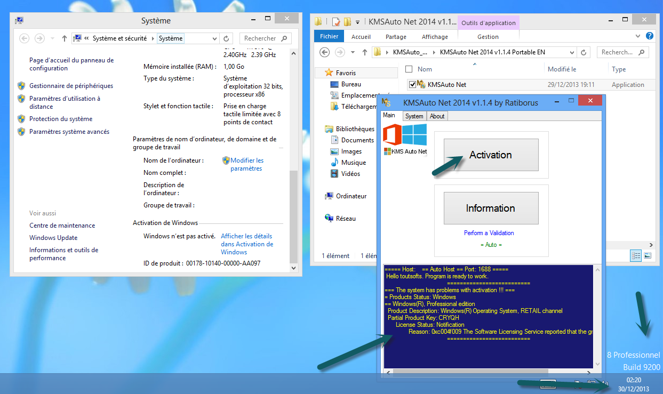
Task: Click the KMSAuto Net title bar icon
Action: (x=387, y=102)
